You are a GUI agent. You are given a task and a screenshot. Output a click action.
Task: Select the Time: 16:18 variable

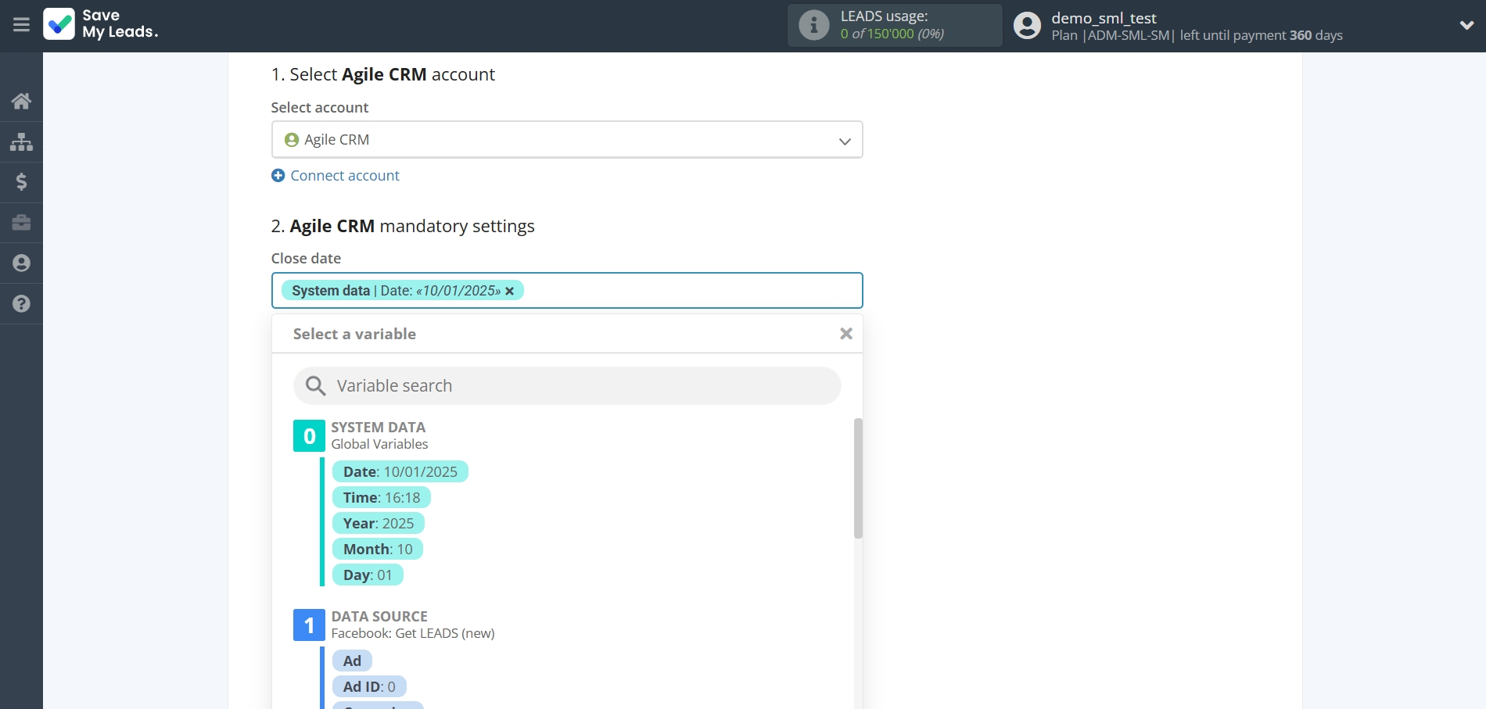381,498
